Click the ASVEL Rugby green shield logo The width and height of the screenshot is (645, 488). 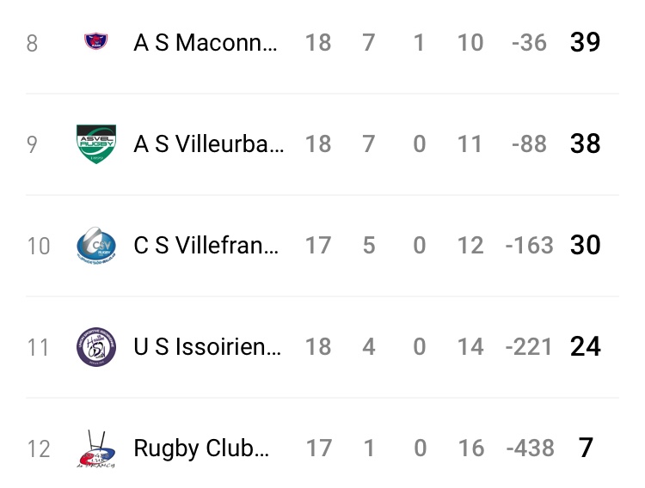click(x=95, y=143)
